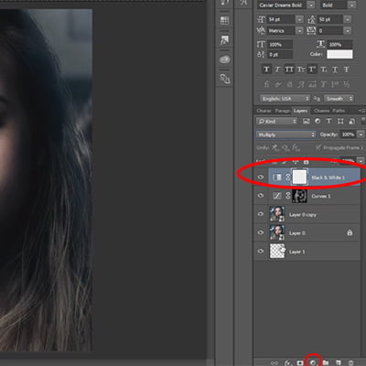Filter layers by smart objects icon
The height and width of the screenshot is (366, 366).
click(x=351, y=121)
